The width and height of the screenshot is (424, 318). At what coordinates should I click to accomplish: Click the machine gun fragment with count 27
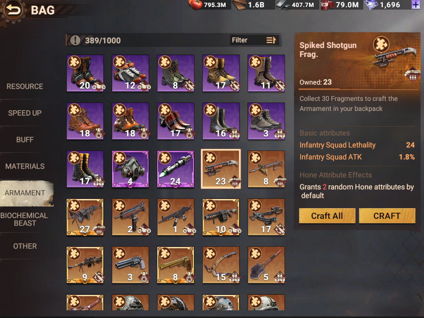coord(85,217)
